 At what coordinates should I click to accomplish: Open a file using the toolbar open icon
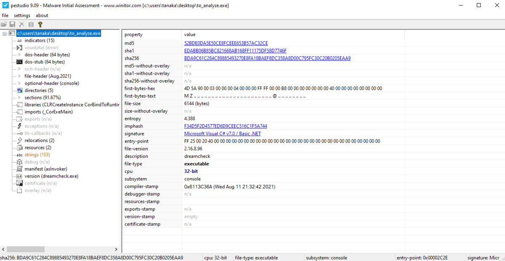(x=4, y=24)
